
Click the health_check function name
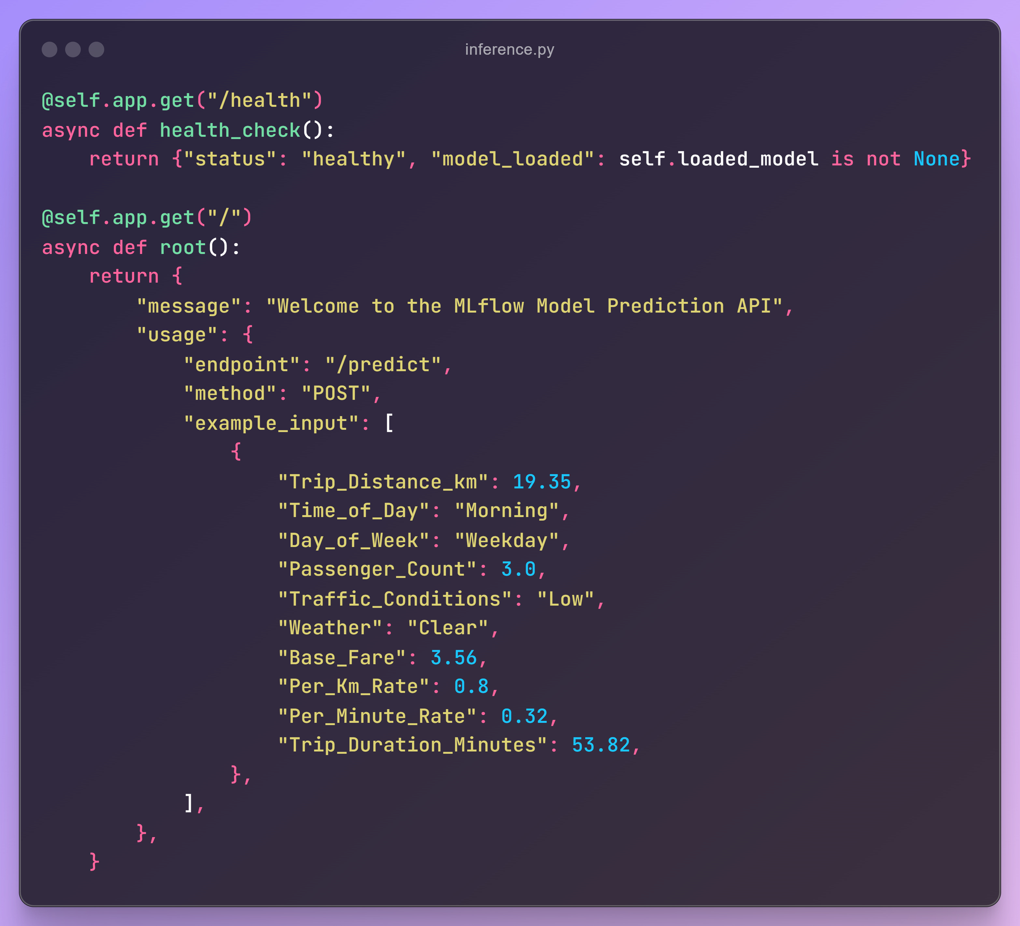[230, 131]
